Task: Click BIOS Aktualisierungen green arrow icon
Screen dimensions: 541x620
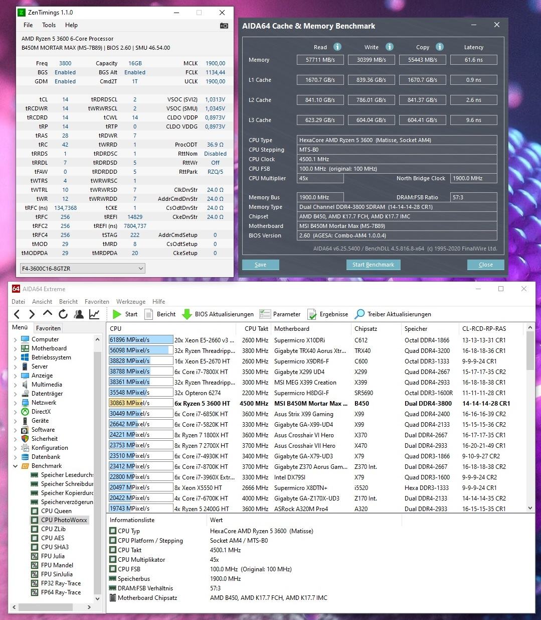Action: (187, 314)
